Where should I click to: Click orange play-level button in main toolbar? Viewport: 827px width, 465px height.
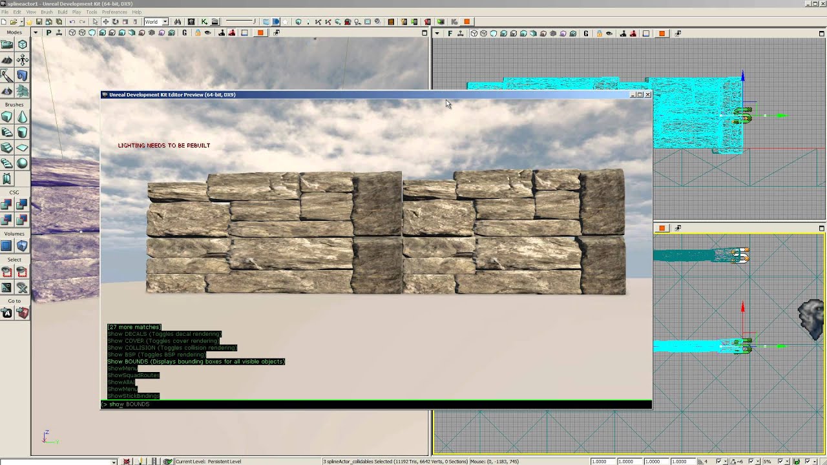467,21
